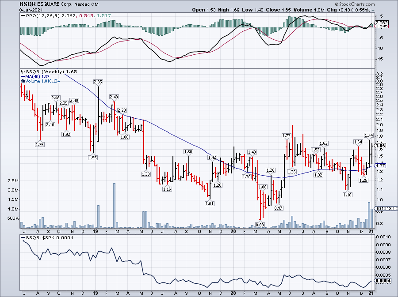The width and height of the screenshot is (398, 297).
Task: Click the 1.55 low price annotation
Action: tap(93, 158)
